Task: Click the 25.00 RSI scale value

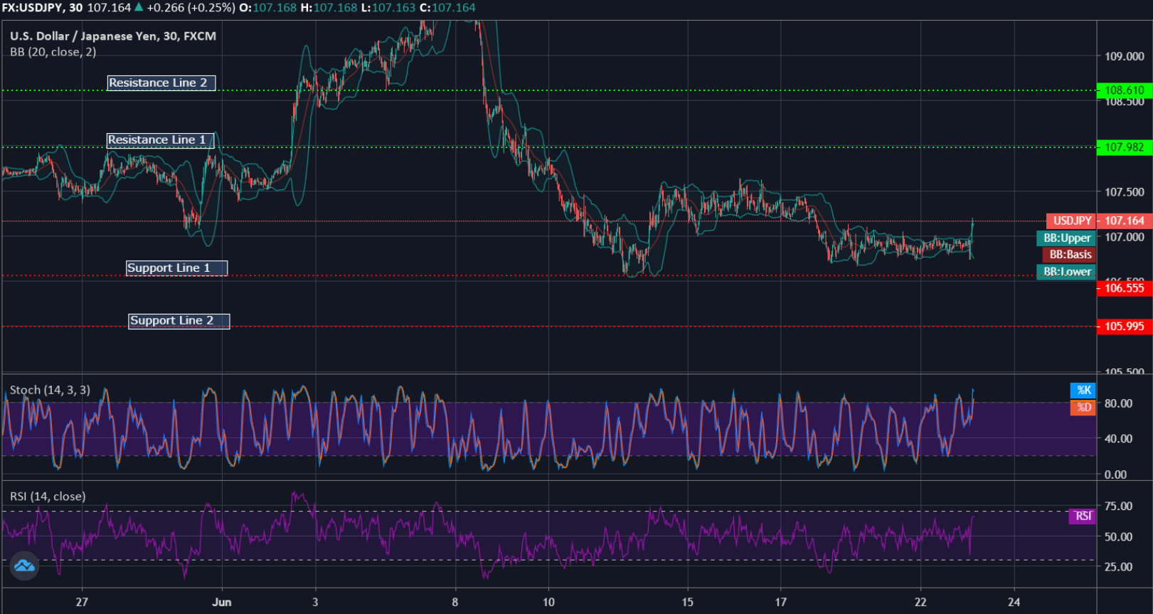Action: click(1118, 567)
